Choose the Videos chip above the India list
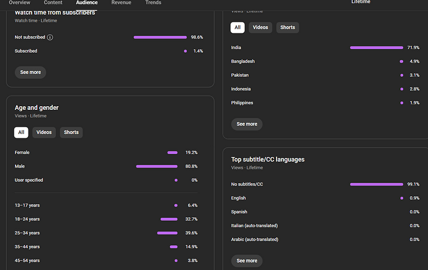 coord(261,27)
